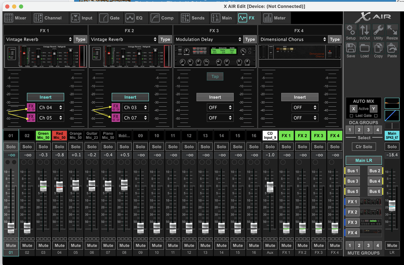Click the pink FX icon beside Ch 07
Viewport: 404px width, 265px height.
tap(116, 118)
